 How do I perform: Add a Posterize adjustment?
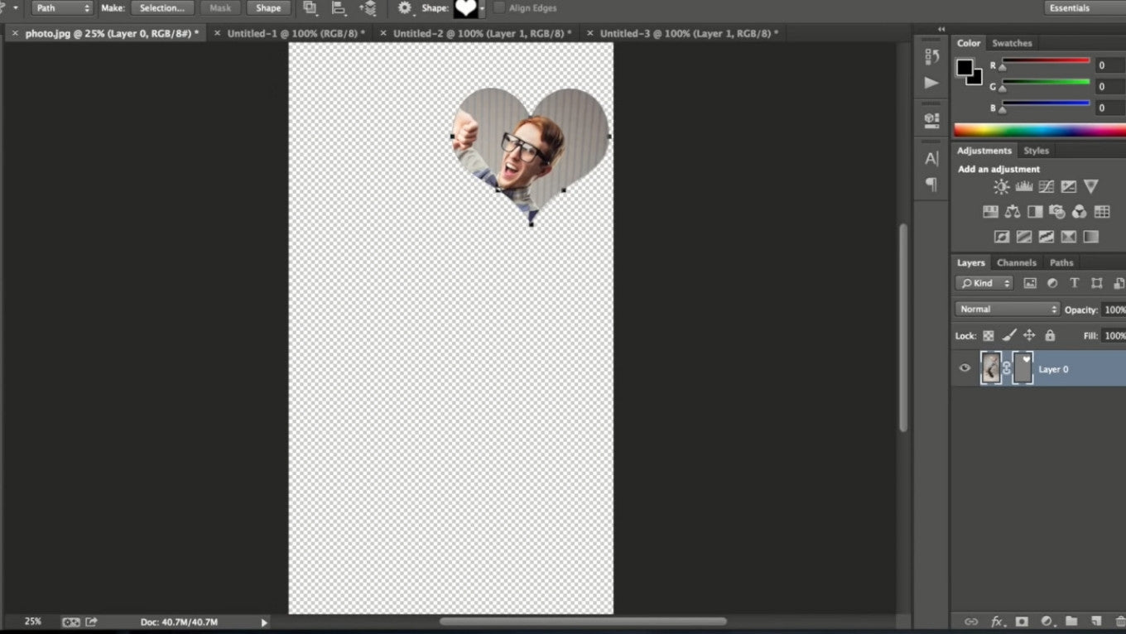pos(1024,237)
